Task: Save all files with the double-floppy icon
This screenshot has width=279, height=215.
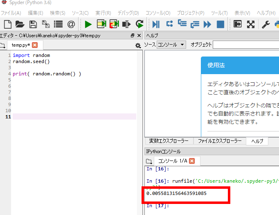Action: [46, 24]
